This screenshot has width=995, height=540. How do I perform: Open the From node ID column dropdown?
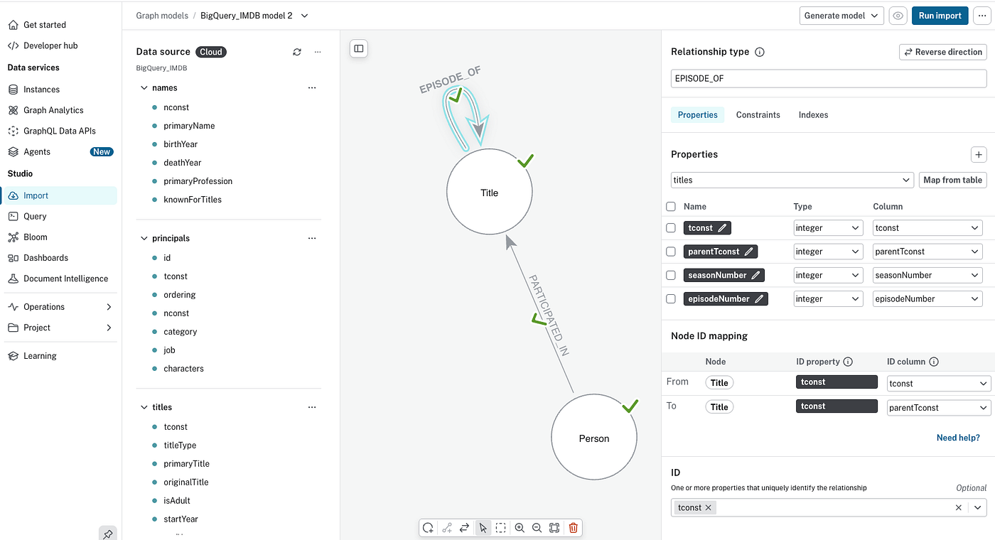click(x=939, y=384)
